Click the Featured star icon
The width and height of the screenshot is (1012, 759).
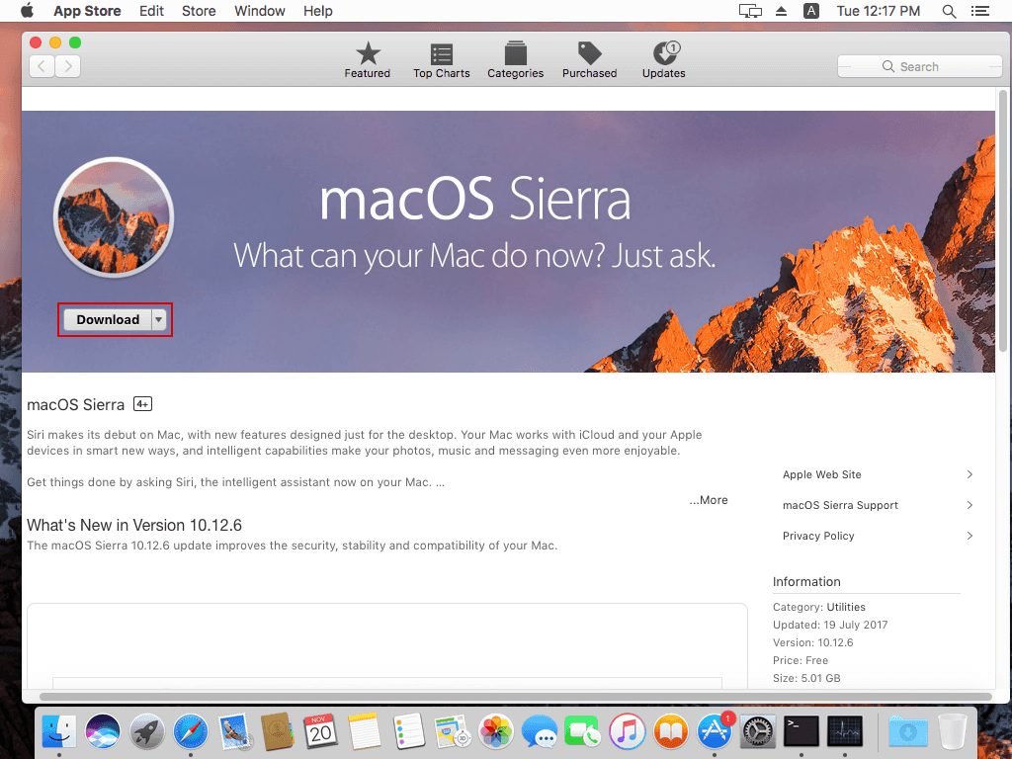(x=367, y=57)
